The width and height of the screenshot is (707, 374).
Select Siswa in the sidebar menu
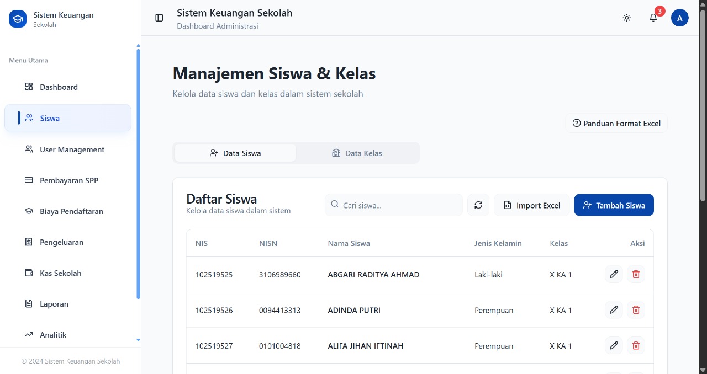tap(68, 118)
